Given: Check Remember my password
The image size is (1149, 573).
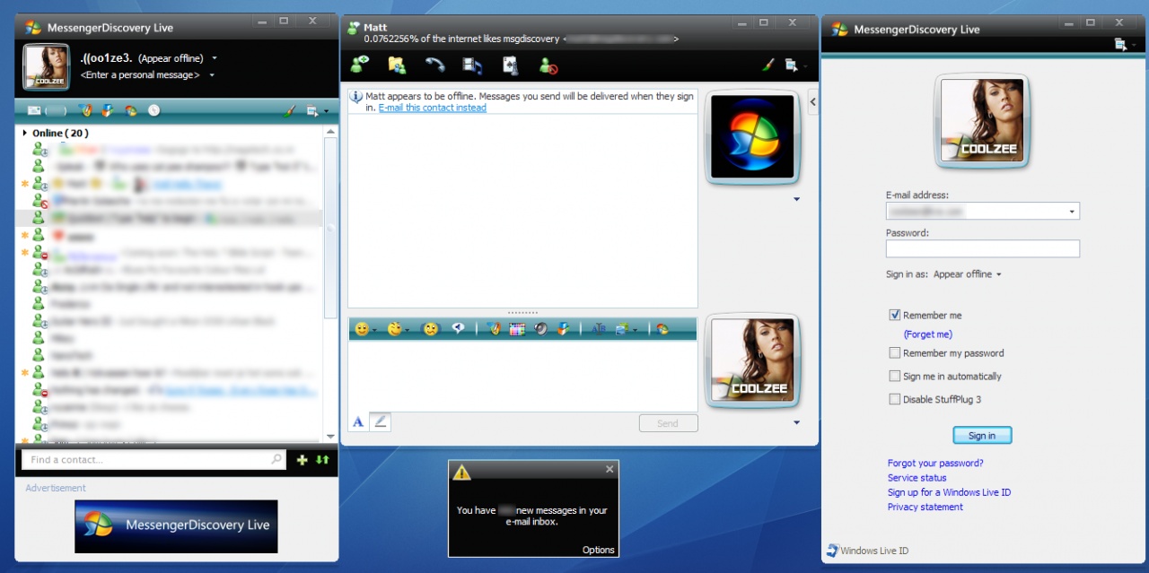Looking at the screenshot, I should click(894, 352).
